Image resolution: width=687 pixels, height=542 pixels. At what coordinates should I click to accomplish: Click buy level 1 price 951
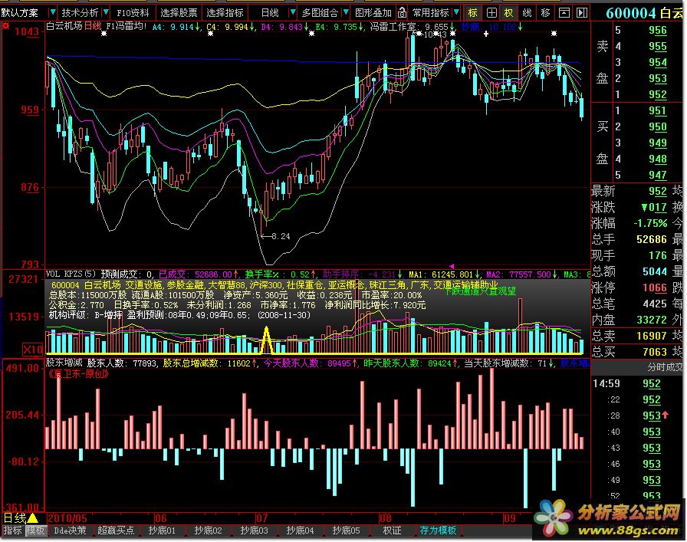[657, 110]
